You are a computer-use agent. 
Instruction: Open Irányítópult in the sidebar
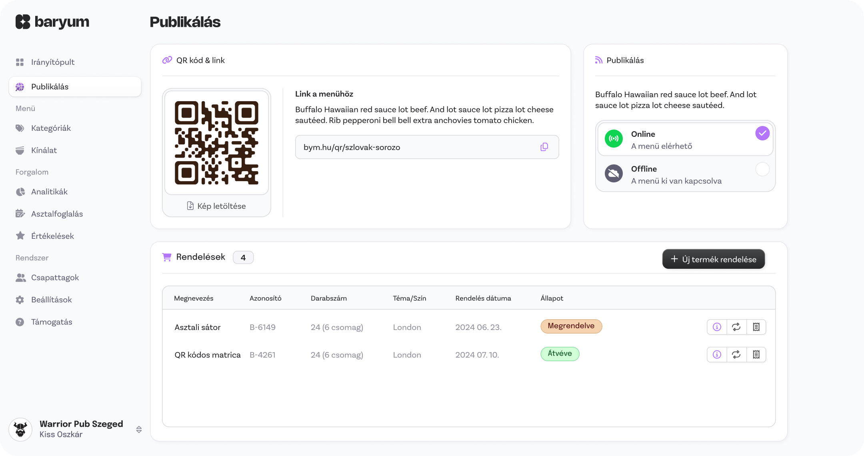[x=53, y=62]
